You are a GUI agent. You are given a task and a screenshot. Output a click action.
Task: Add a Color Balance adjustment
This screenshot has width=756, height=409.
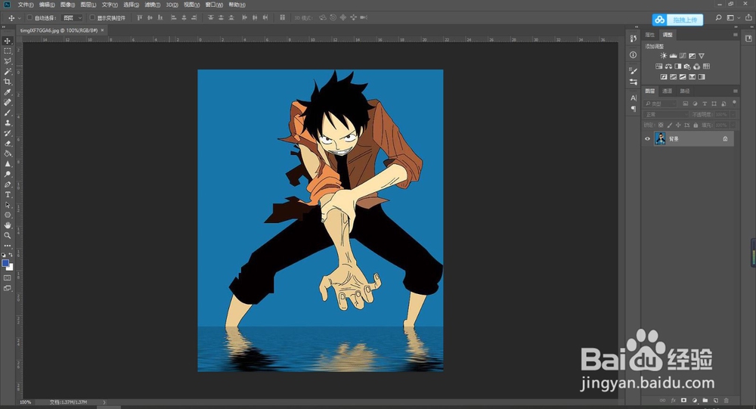(x=668, y=67)
